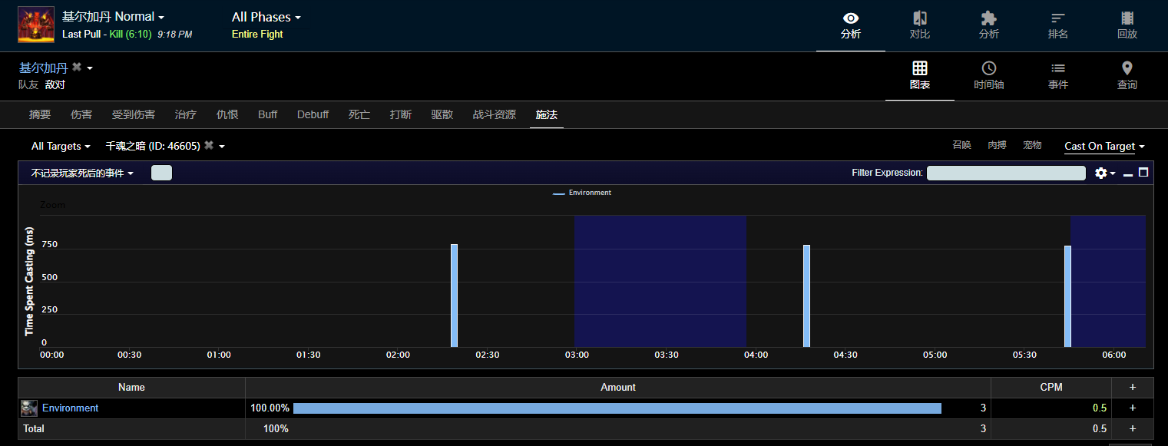Open chart settings gear menu
1168x446 pixels.
click(x=1104, y=173)
